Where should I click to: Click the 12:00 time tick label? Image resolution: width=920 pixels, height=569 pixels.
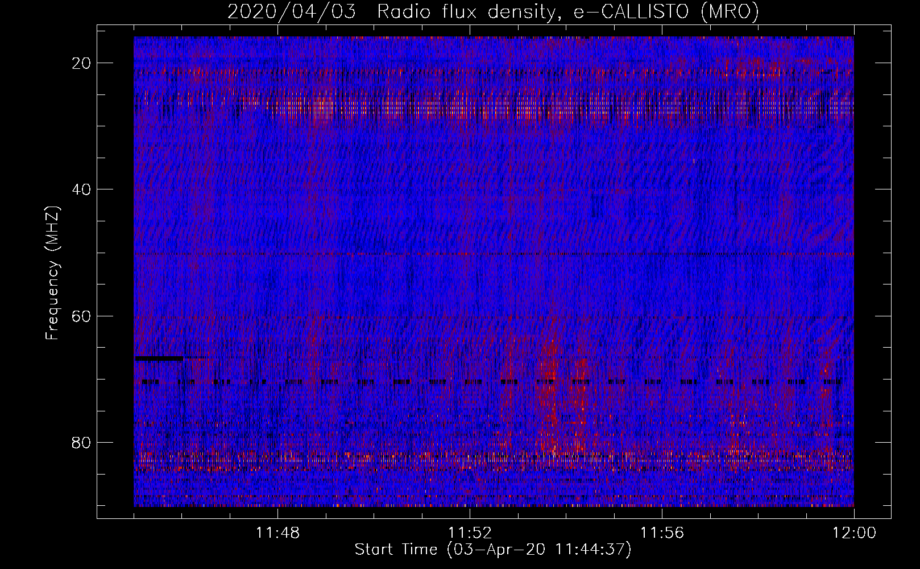[854, 533]
